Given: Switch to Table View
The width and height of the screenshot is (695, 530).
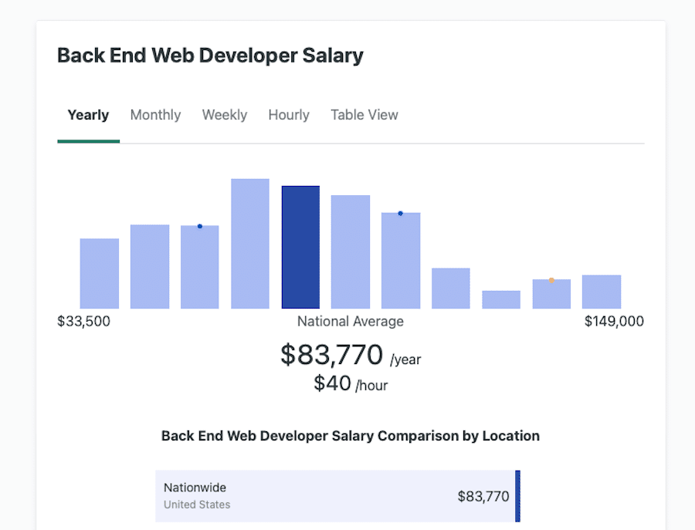Looking at the screenshot, I should click(364, 114).
